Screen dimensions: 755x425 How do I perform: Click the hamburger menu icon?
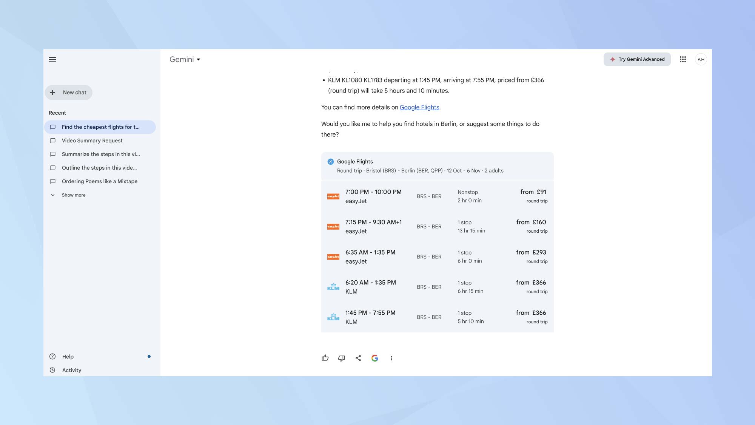52,59
